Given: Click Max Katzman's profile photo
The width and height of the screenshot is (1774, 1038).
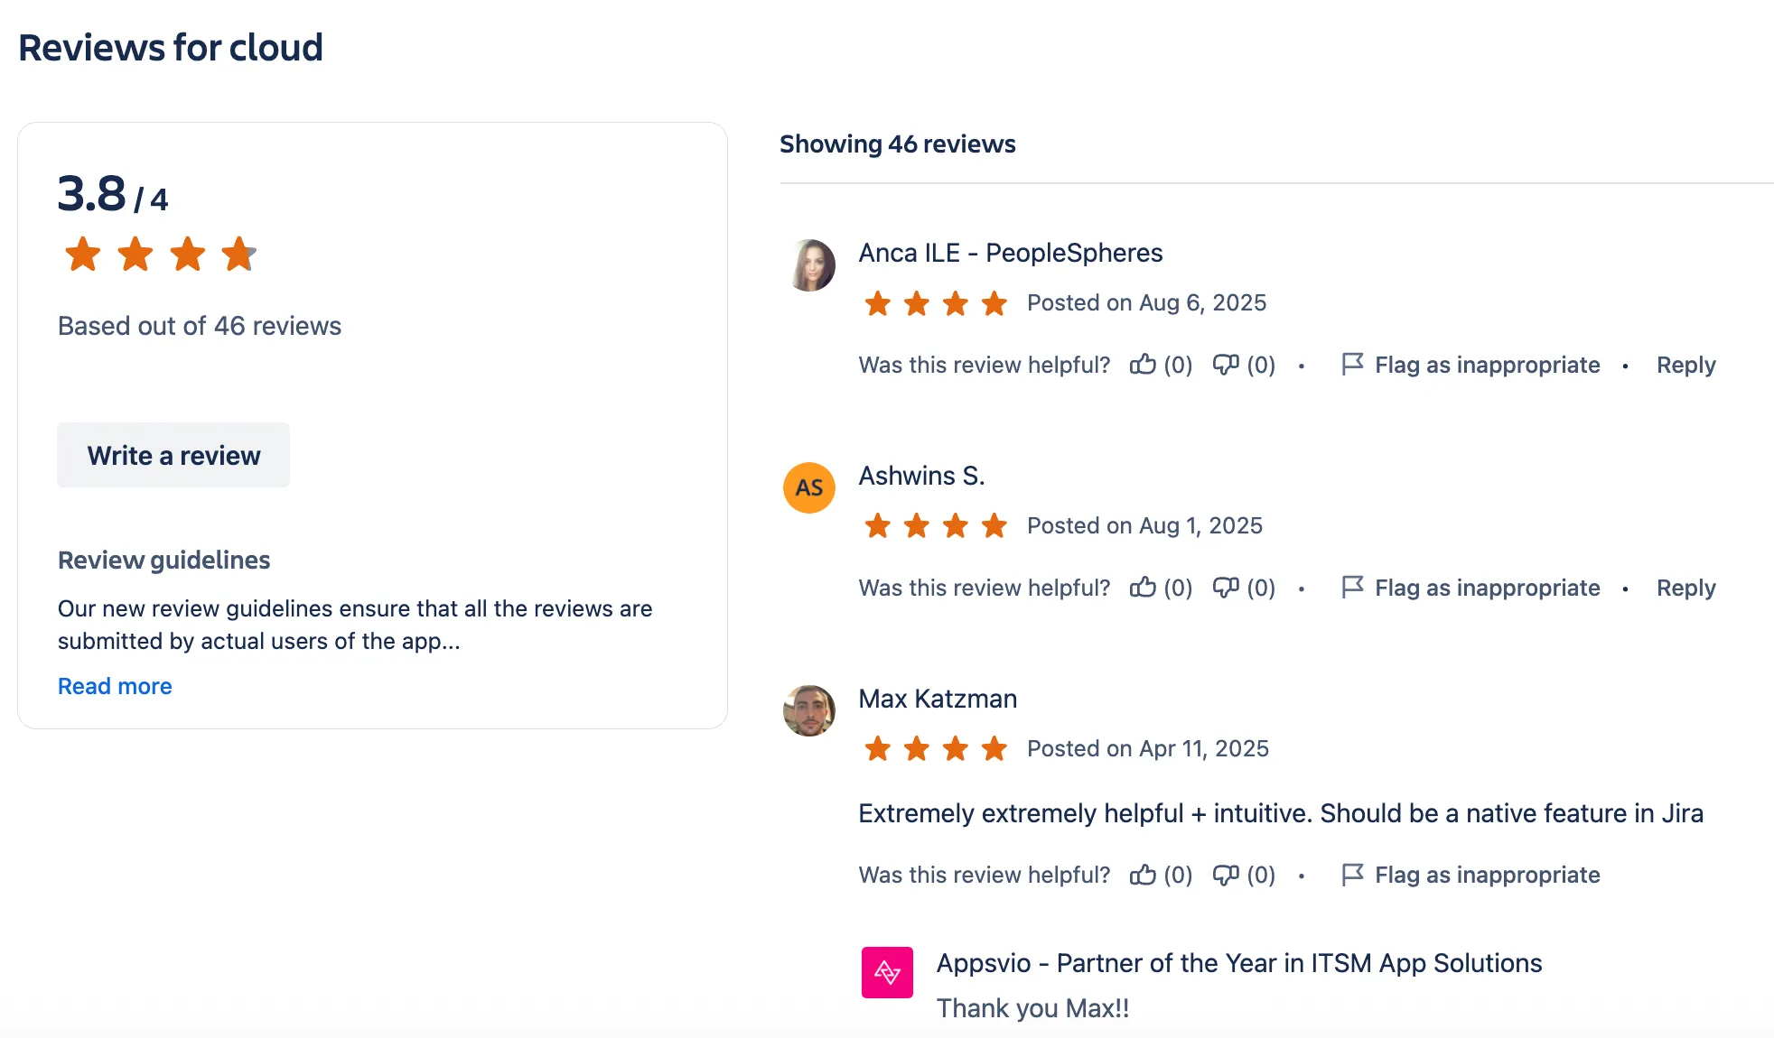Looking at the screenshot, I should pos(809,710).
